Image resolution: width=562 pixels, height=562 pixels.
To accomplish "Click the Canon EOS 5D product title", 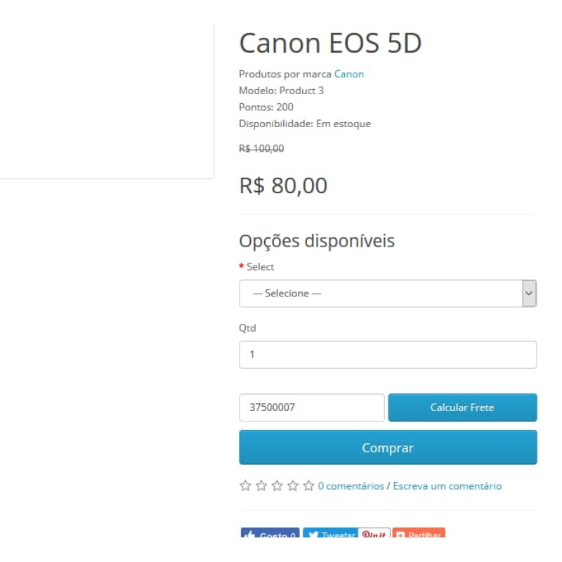I will pos(330,43).
